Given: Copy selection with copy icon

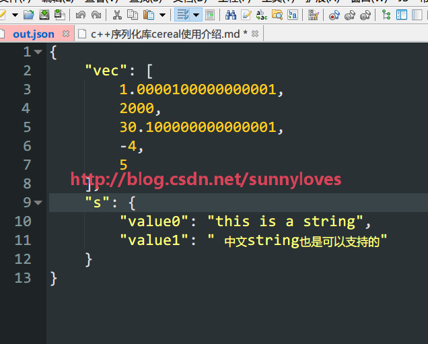Looking at the screenshot, I should (x=133, y=15).
